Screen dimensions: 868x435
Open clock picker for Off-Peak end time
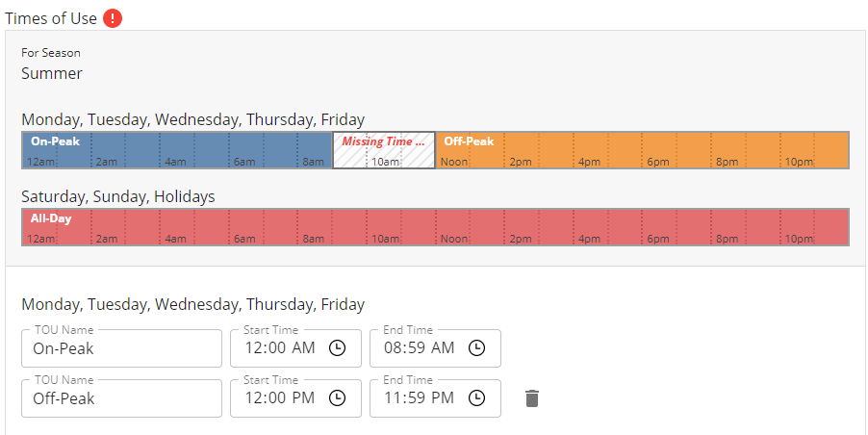[x=476, y=398]
